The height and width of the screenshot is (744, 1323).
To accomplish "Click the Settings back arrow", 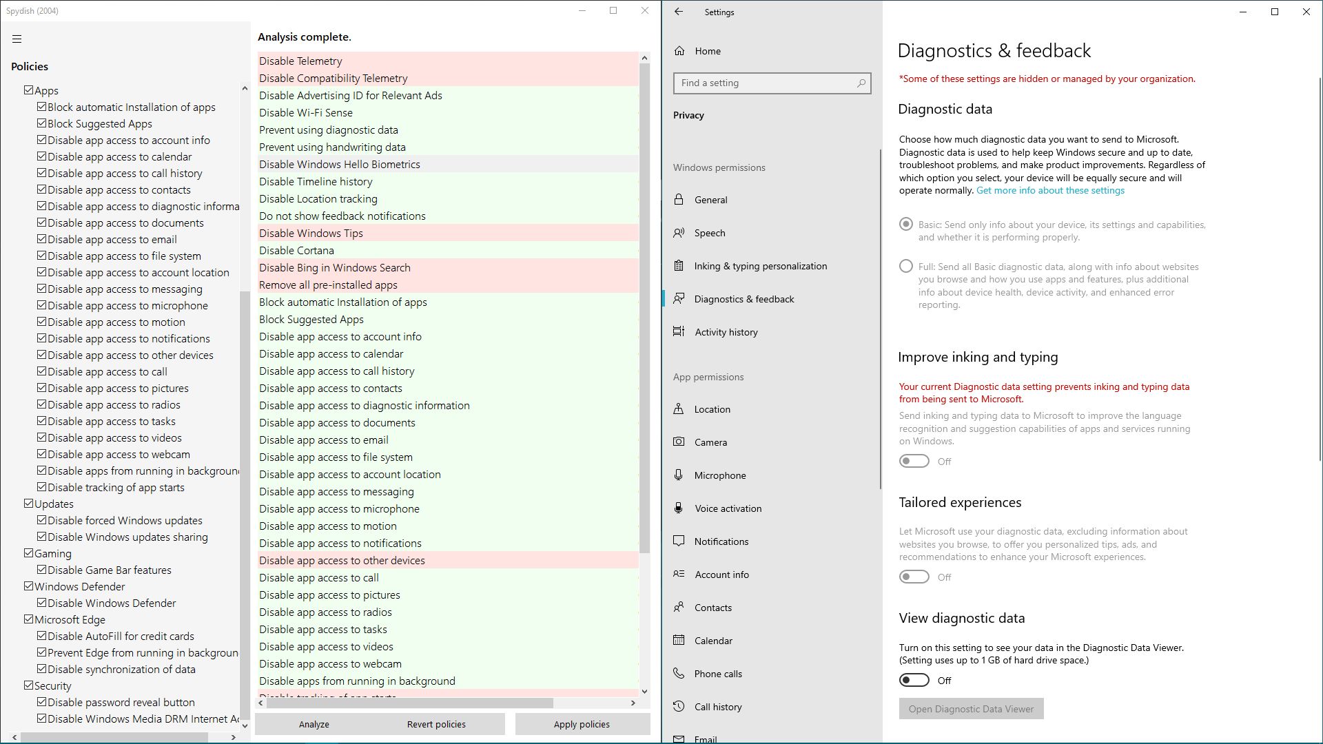I will click(679, 12).
